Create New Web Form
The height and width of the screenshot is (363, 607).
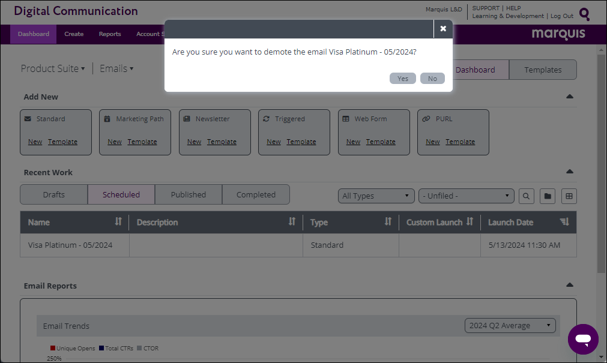click(x=353, y=142)
